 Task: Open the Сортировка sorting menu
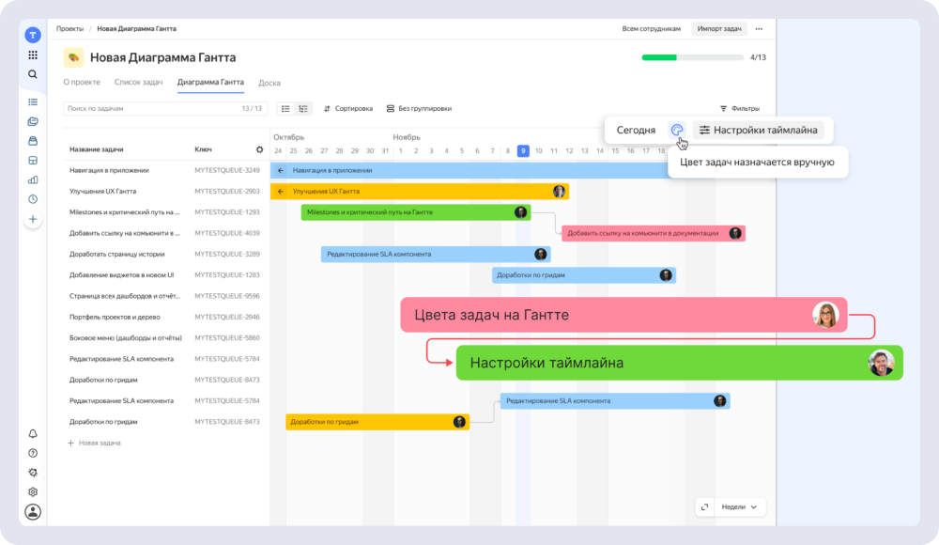coord(348,108)
